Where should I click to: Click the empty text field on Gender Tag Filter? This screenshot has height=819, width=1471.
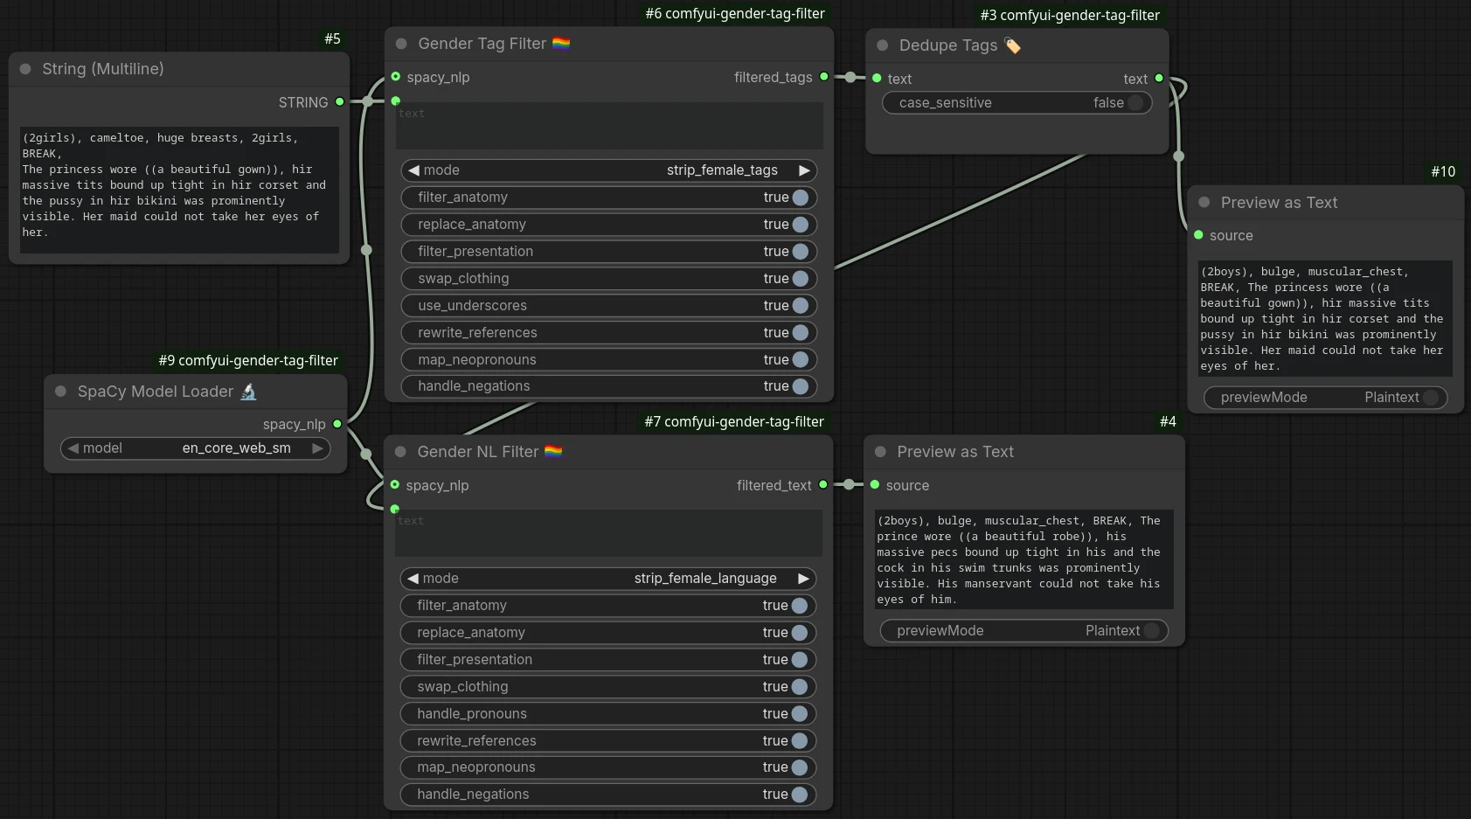[x=609, y=126]
